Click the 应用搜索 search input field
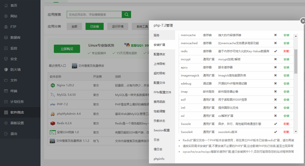The image size is (305, 166). pos(94,15)
